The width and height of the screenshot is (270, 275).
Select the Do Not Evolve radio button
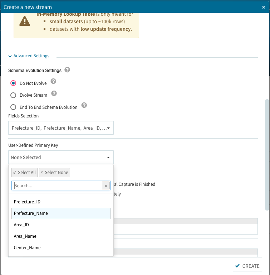click(13, 83)
